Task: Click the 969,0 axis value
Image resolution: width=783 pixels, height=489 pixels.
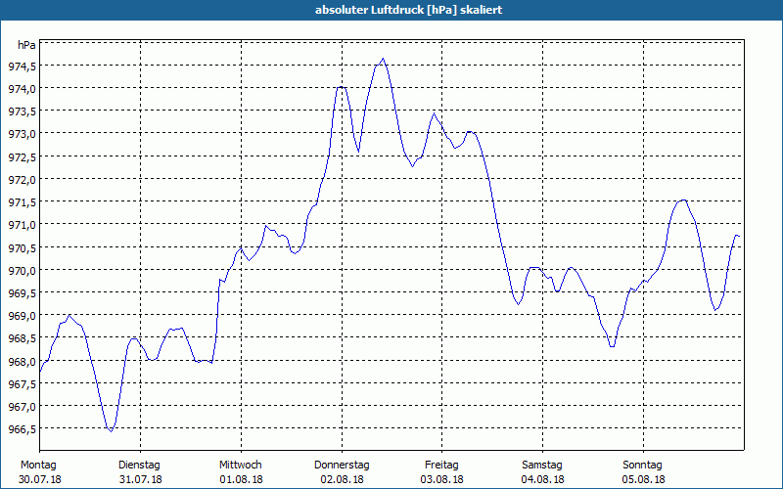Action: click(22, 316)
